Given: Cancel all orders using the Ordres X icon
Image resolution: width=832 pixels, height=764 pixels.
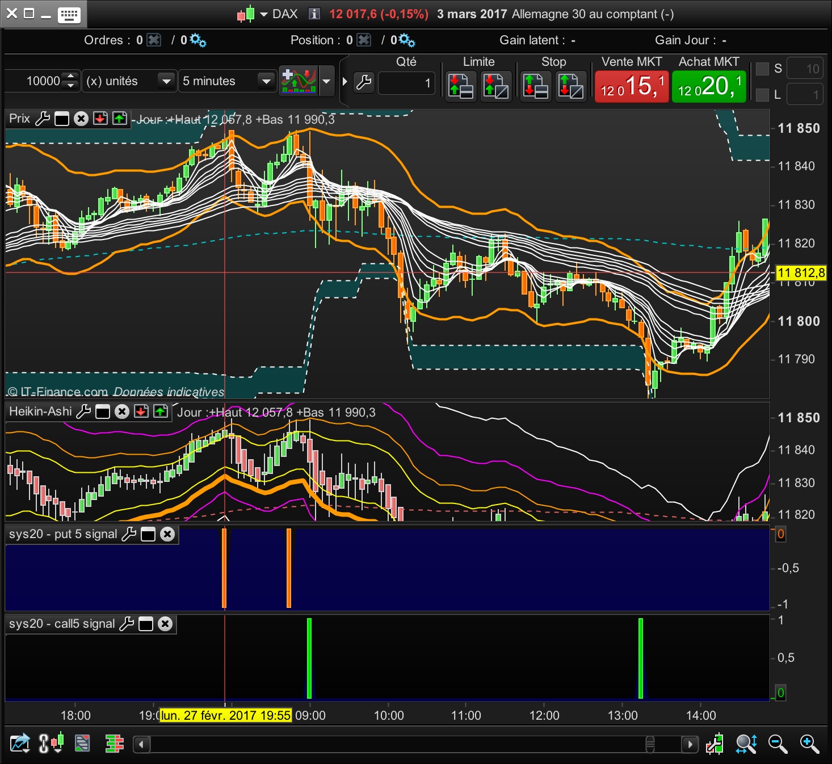Looking at the screenshot, I should pyautogui.click(x=154, y=40).
